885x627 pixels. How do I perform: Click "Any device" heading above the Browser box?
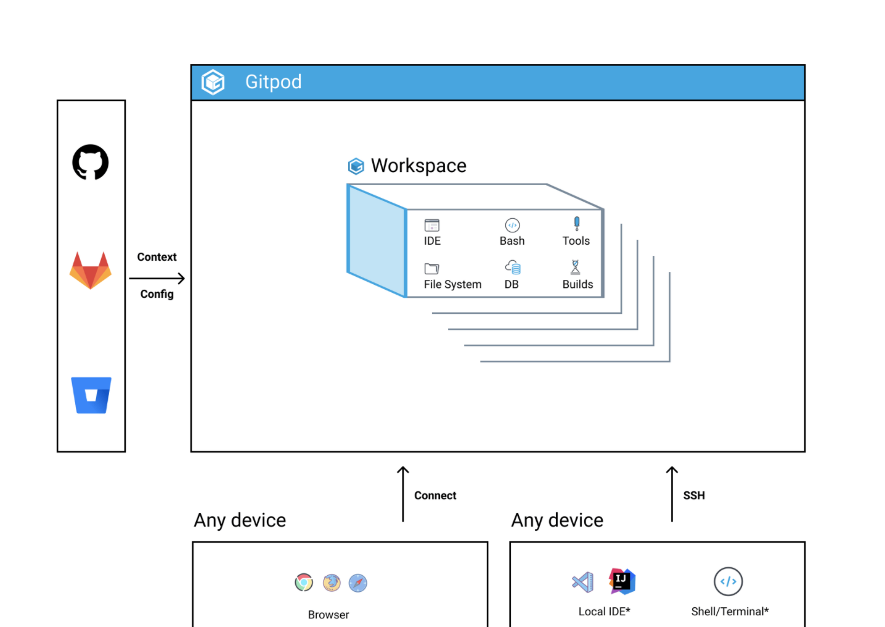(x=240, y=521)
